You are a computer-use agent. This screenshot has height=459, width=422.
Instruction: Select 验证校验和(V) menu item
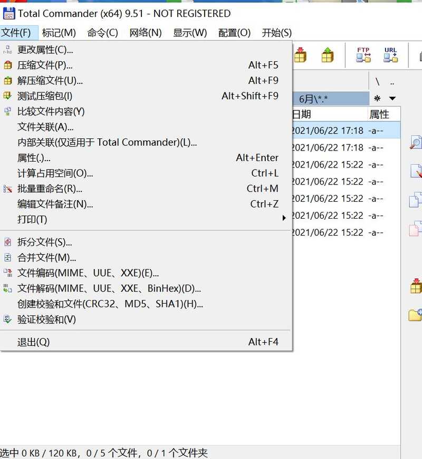pos(146,320)
